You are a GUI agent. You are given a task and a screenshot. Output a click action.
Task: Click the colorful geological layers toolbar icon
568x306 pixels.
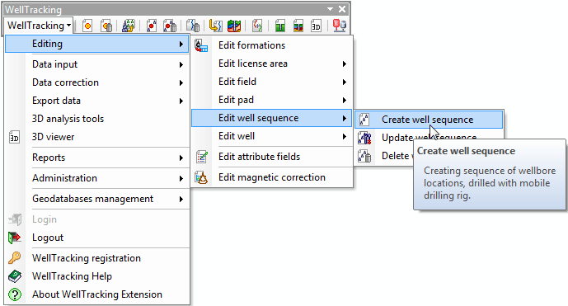coord(234,26)
